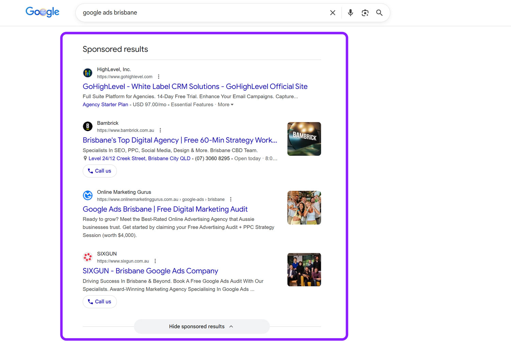The width and height of the screenshot is (511, 341).
Task: Click the Online Marketing Gurus team photo thumbnail
Action: (x=304, y=208)
